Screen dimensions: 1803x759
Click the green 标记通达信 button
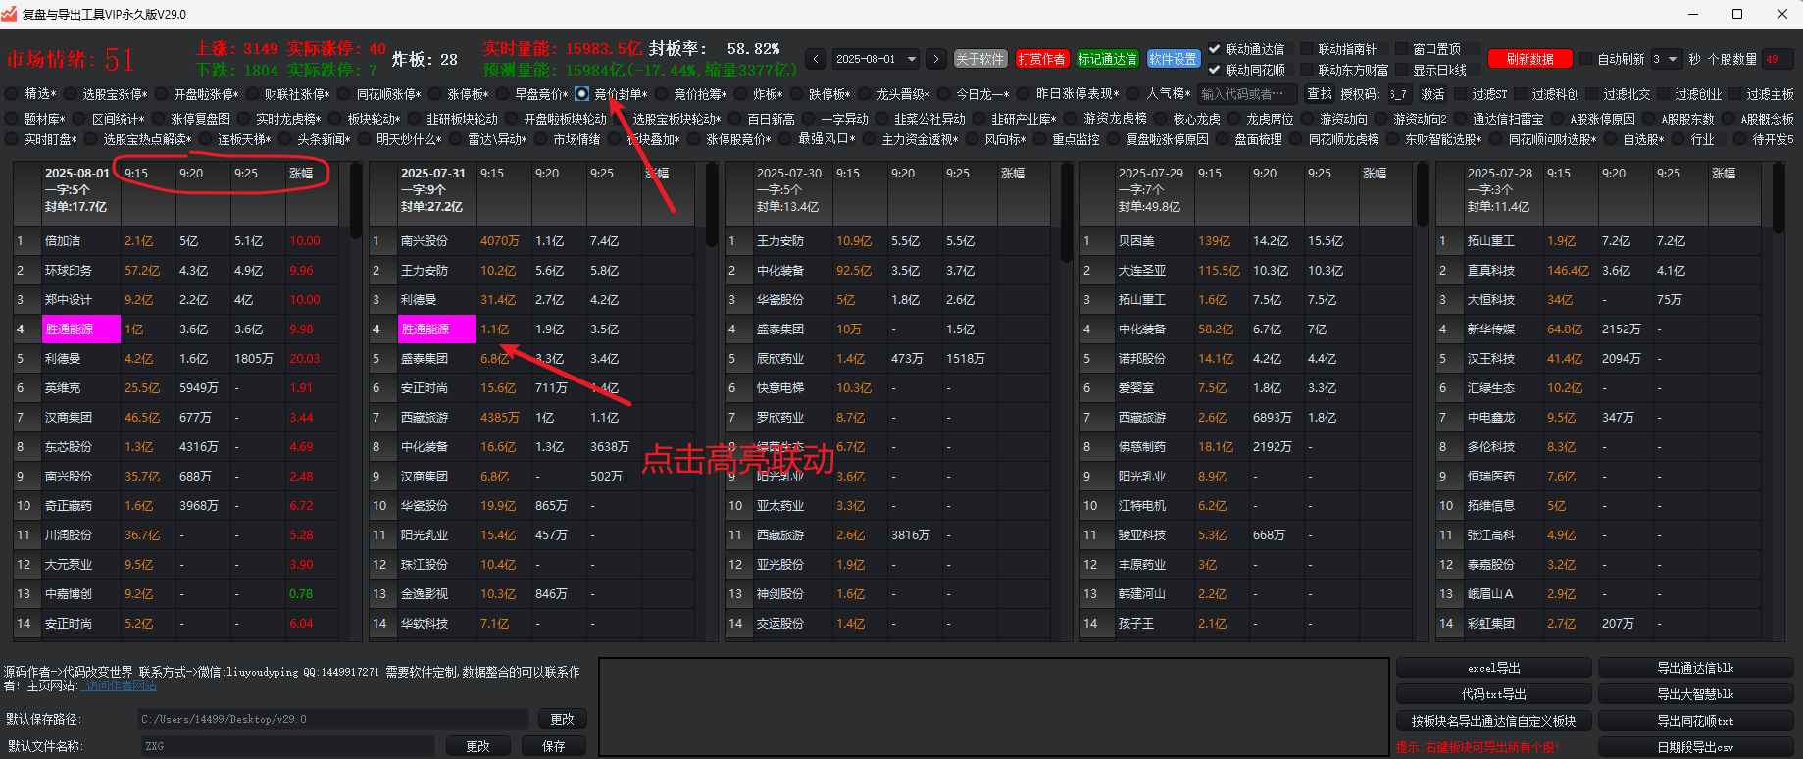[1107, 59]
